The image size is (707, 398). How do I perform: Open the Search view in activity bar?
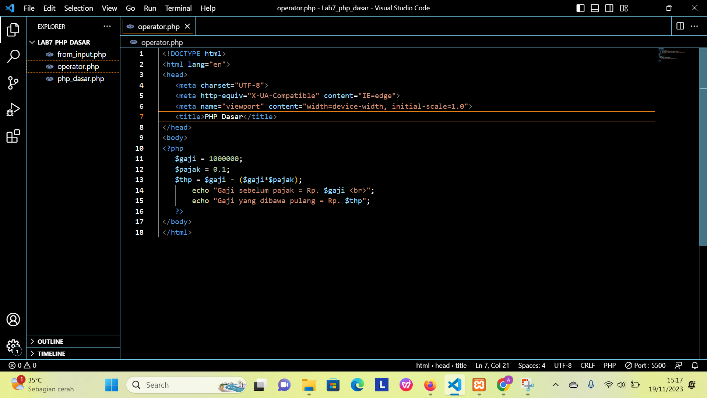pyautogui.click(x=13, y=56)
